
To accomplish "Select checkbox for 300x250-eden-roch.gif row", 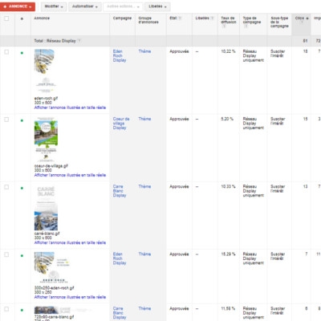I will pyautogui.click(x=6, y=254).
